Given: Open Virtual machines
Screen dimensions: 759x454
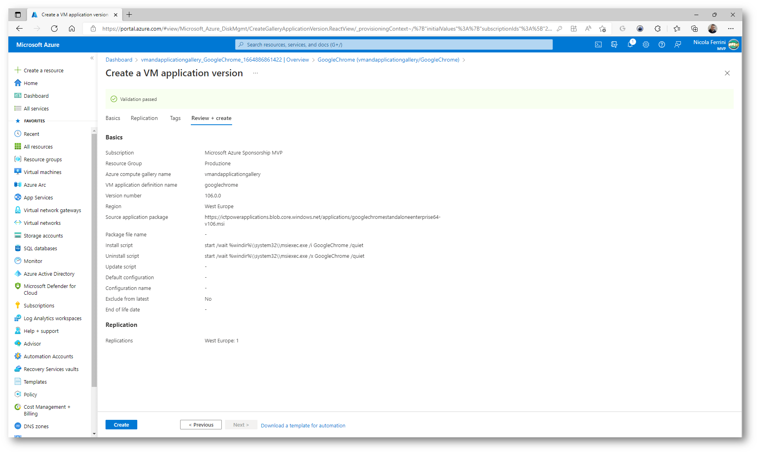Looking at the screenshot, I should pyautogui.click(x=38, y=172).
